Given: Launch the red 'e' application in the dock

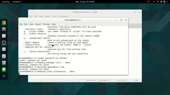Looking at the screenshot, I should coord(4,63).
